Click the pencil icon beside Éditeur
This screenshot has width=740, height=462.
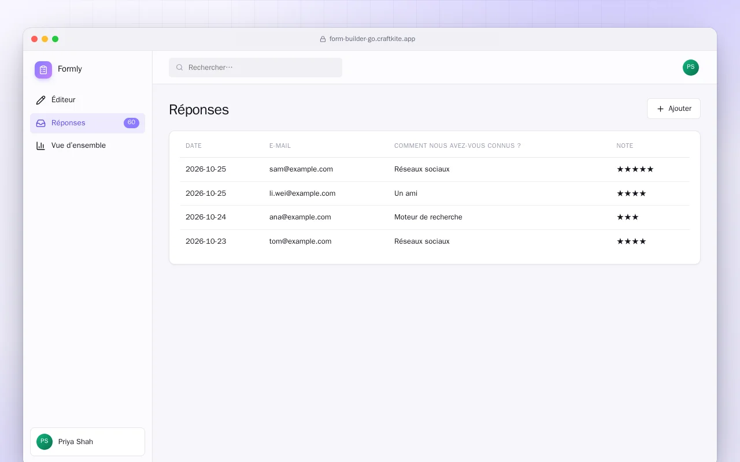40,100
